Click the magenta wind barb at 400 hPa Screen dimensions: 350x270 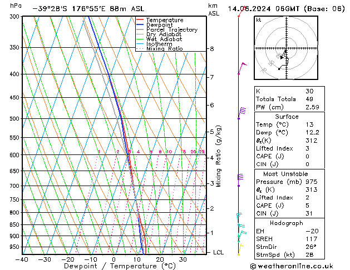click(243, 68)
